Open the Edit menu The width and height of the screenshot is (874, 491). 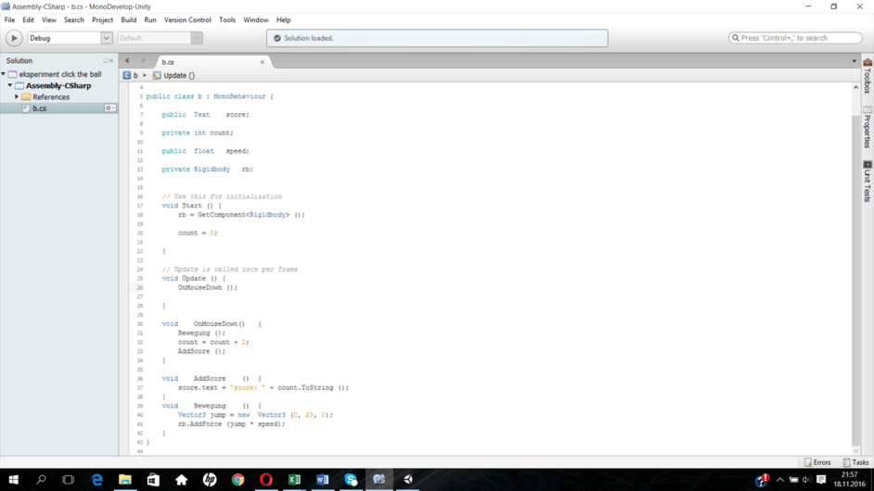pos(29,19)
